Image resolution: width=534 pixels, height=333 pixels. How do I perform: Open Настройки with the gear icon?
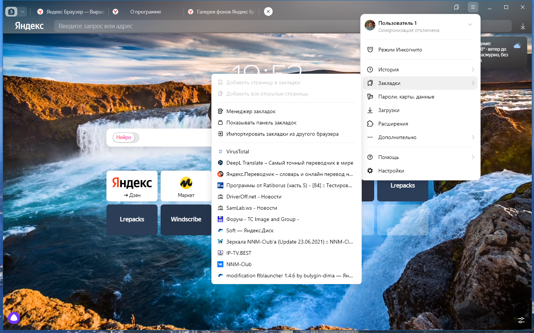(420, 171)
